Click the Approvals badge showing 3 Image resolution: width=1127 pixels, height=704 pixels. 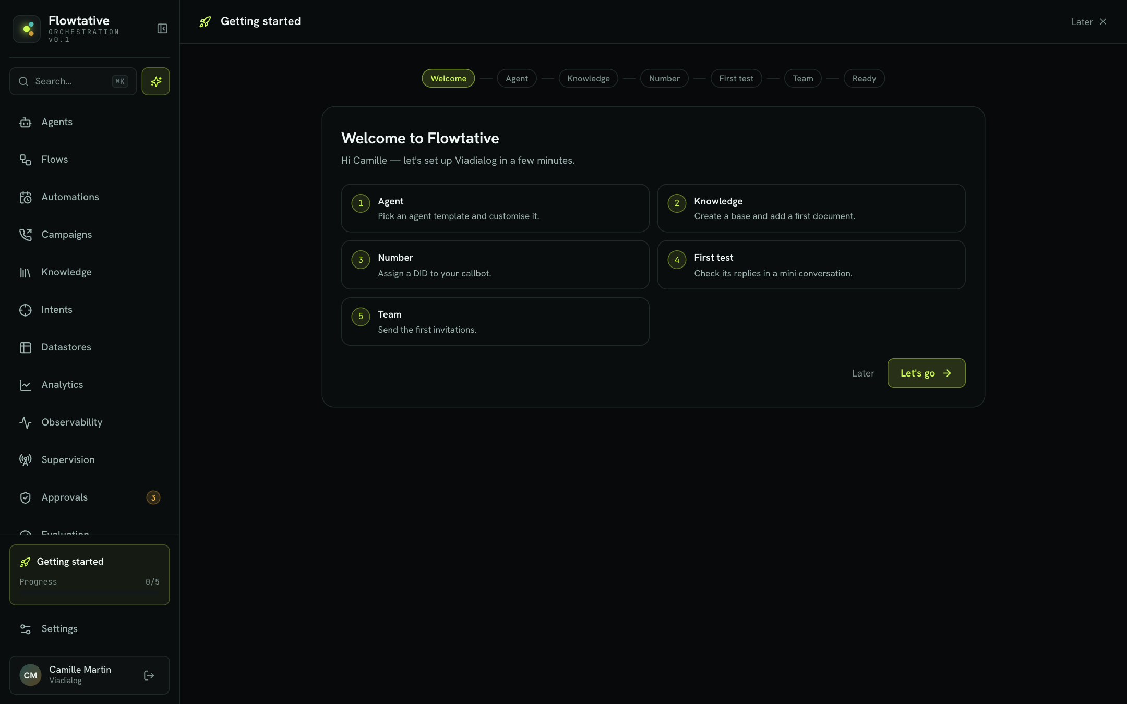tap(153, 497)
